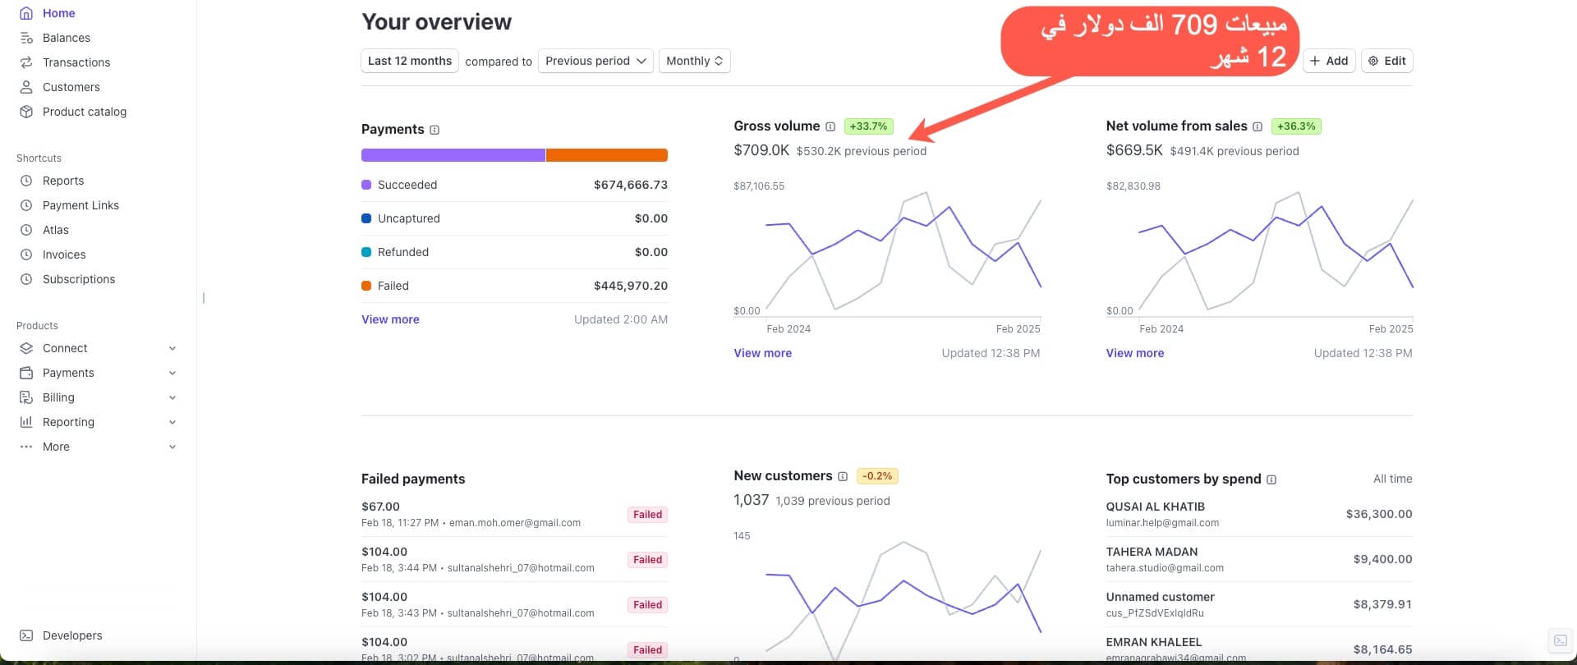Viewport: 1577px width, 665px height.
Task: Click the info icon beside Payments heading
Action: coord(434,130)
